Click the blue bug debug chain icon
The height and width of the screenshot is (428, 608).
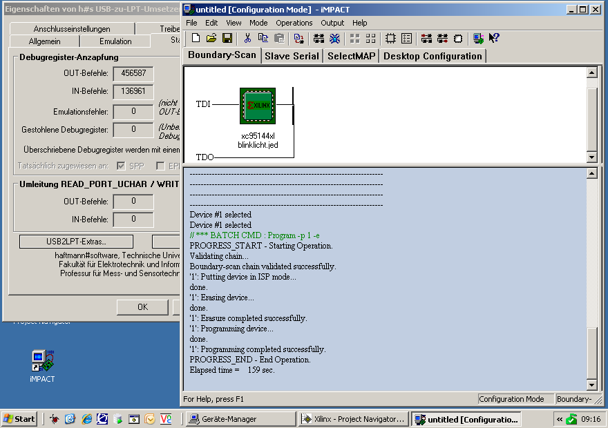point(334,38)
